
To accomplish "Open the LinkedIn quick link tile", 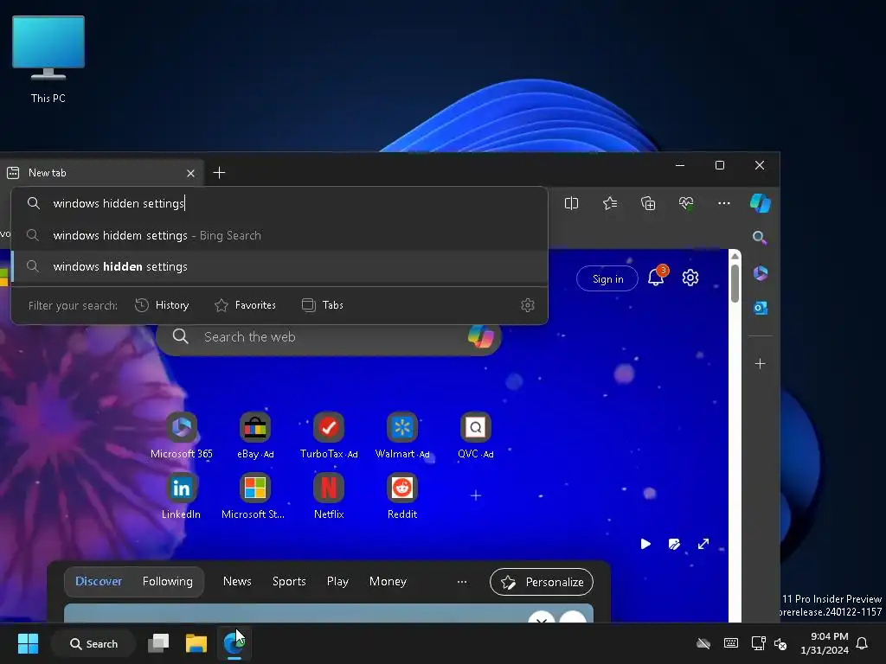I will point(182,496).
